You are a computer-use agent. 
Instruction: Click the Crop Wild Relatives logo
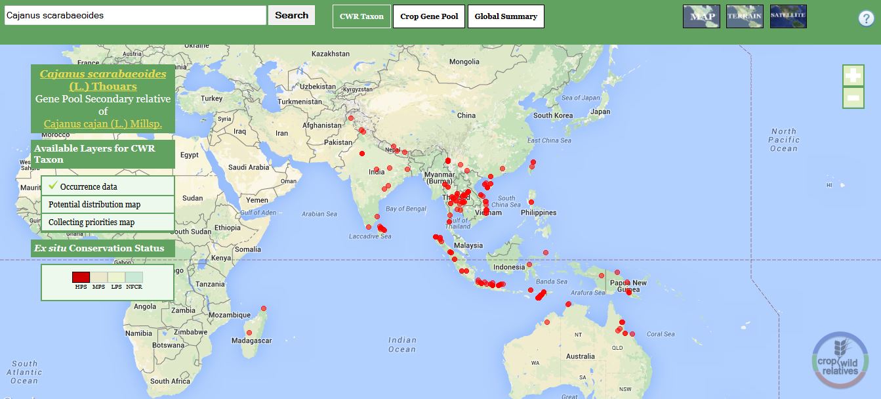[x=840, y=360]
